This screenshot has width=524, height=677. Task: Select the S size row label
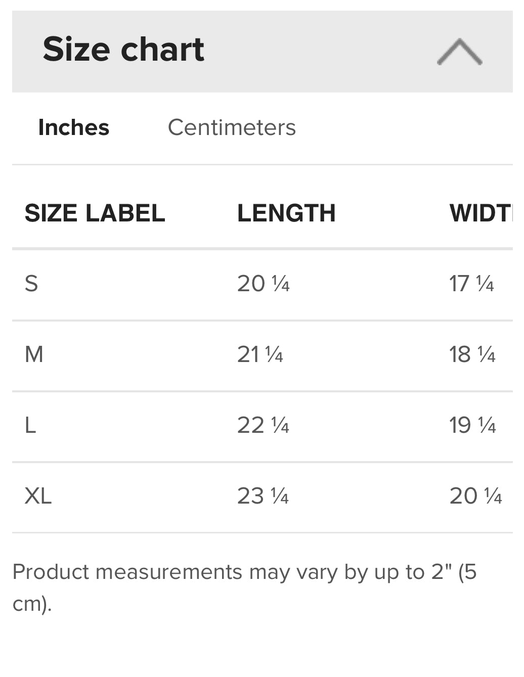click(31, 284)
